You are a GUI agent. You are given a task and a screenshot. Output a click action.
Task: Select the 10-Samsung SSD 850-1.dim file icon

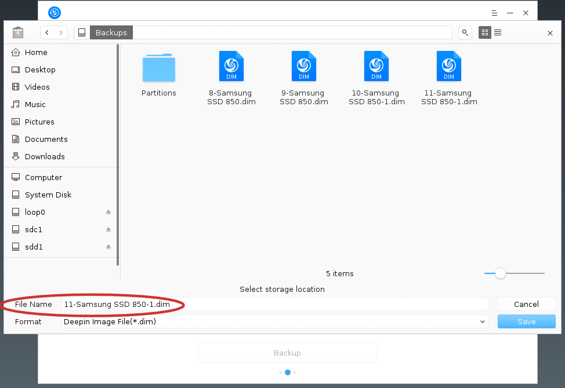point(376,66)
